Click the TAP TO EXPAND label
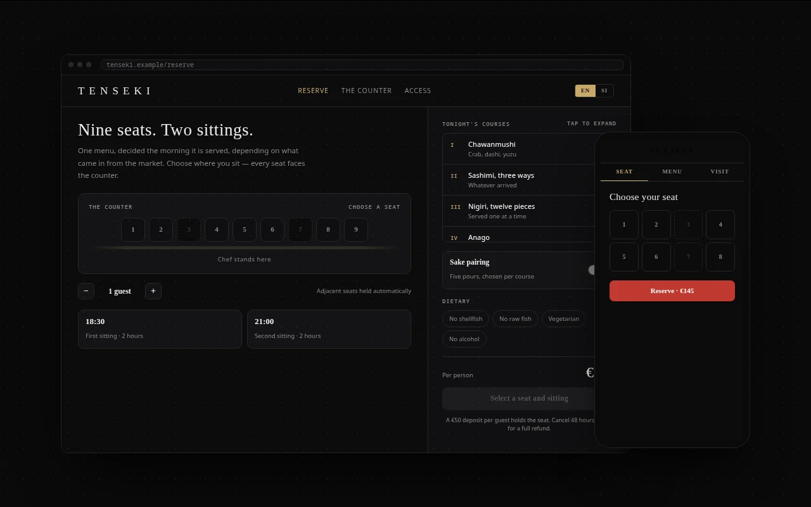Screen dimensions: 811x507 point(592,123)
